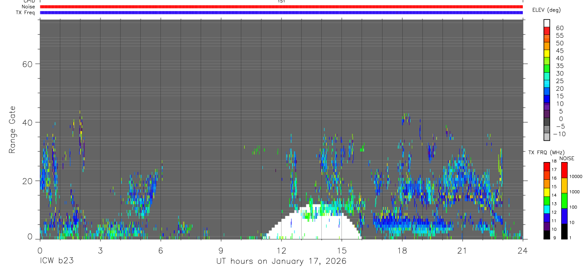Click the '24' UT hour tick label
The width and height of the screenshot is (588, 271).
(523, 250)
